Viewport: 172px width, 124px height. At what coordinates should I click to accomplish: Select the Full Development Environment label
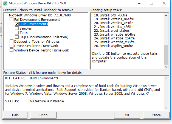37,20
